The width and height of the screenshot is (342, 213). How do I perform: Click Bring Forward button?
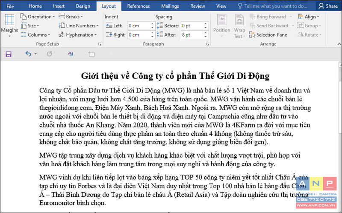[268, 17]
